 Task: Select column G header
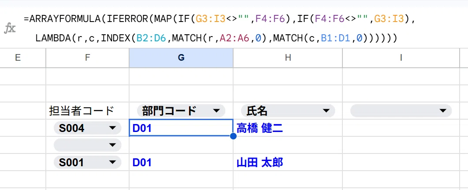click(181, 58)
